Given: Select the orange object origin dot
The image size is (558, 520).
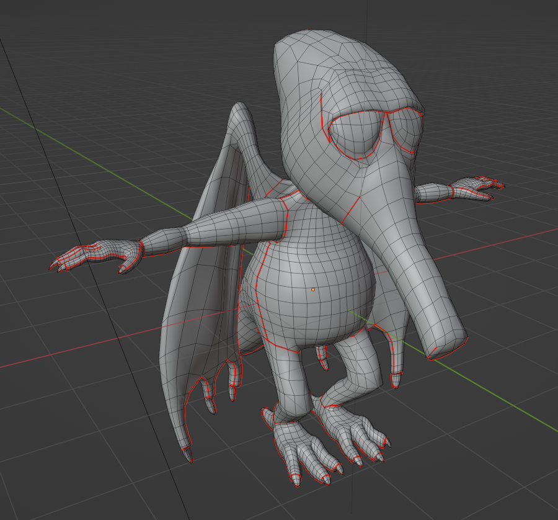Looking at the screenshot, I should (x=314, y=288).
